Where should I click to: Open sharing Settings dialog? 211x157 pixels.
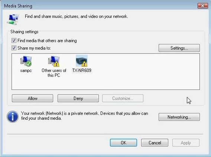coord(179,48)
